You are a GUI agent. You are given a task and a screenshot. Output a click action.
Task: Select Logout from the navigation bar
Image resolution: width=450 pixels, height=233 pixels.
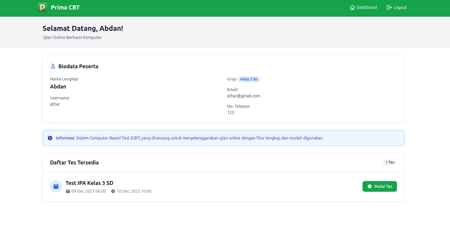[x=399, y=7]
